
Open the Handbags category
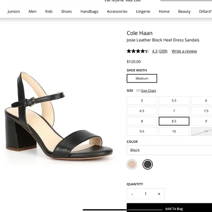pyautogui.click(x=90, y=11)
